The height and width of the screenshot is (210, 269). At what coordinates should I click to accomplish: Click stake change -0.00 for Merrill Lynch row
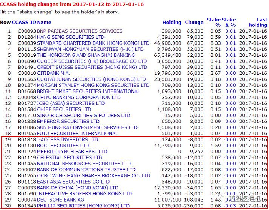[229, 152]
